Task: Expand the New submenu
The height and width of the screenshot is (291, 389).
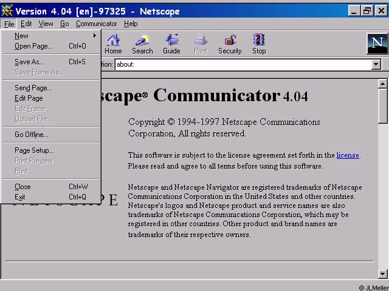Action: click(51, 36)
